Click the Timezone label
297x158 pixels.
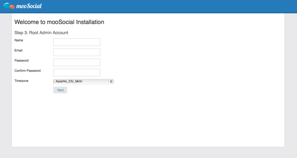pos(21,81)
